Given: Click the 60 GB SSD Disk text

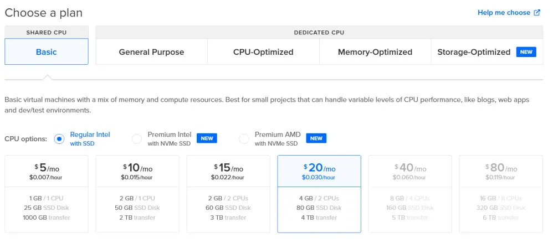Looking at the screenshot, I should point(228,208).
